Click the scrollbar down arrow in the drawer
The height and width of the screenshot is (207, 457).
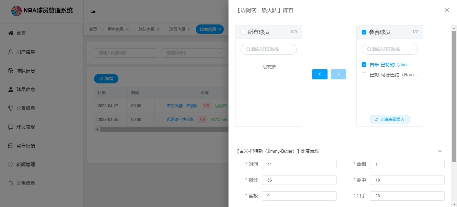(x=454, y=204)
